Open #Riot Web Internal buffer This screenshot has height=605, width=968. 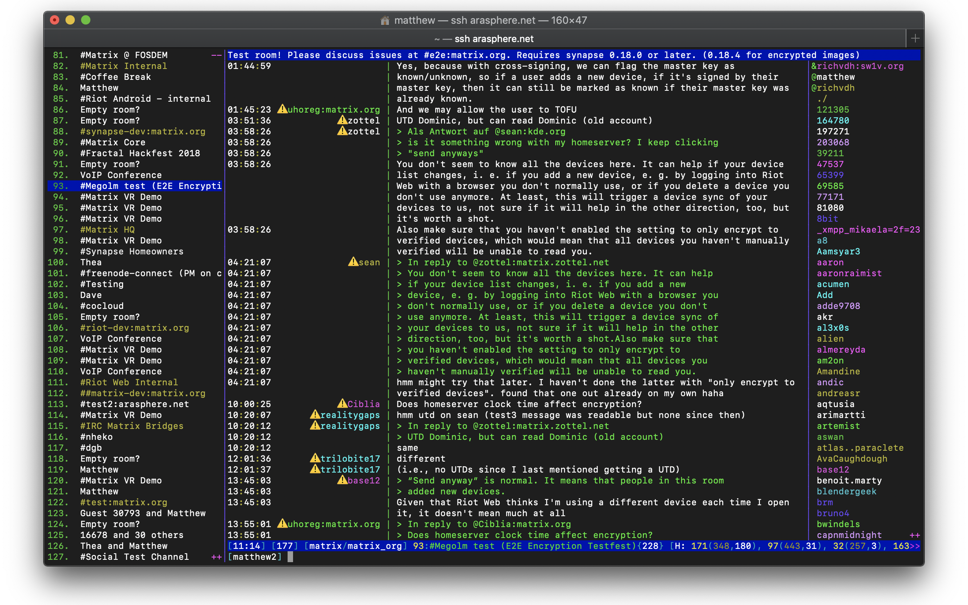click(129, 382)
